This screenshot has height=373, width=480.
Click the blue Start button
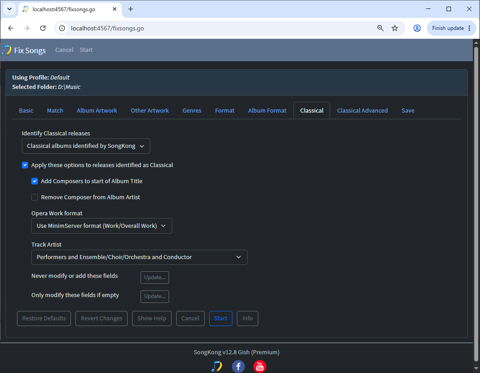221,319
